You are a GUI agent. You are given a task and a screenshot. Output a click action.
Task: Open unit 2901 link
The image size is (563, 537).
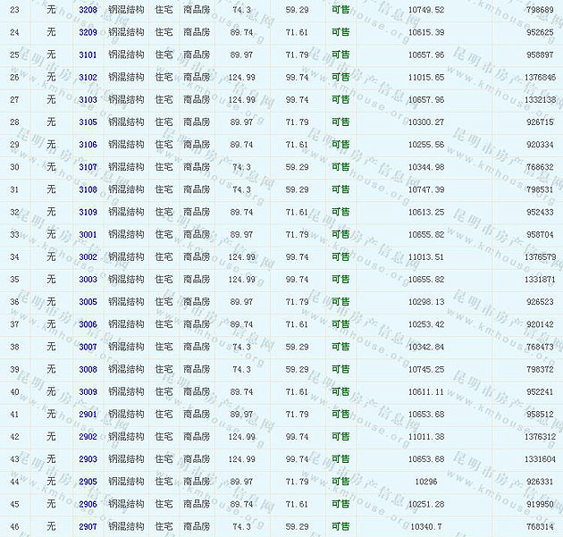(88, 414)
